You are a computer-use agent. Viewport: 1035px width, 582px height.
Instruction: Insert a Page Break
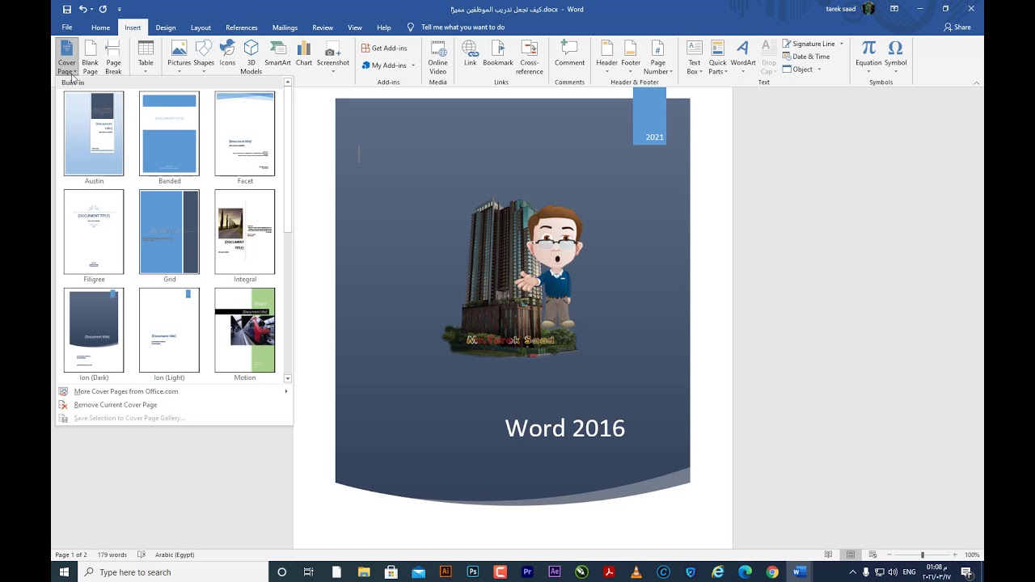113,57
